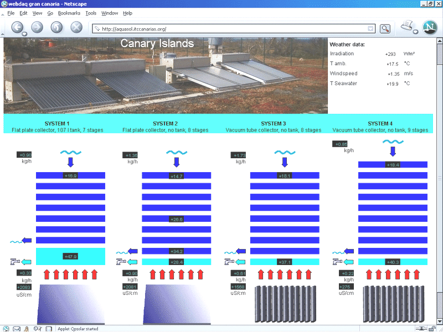Screen dimensions: 443x332
Task: Open Navigator from the status bar icon
Action: (x=5, y=328)
